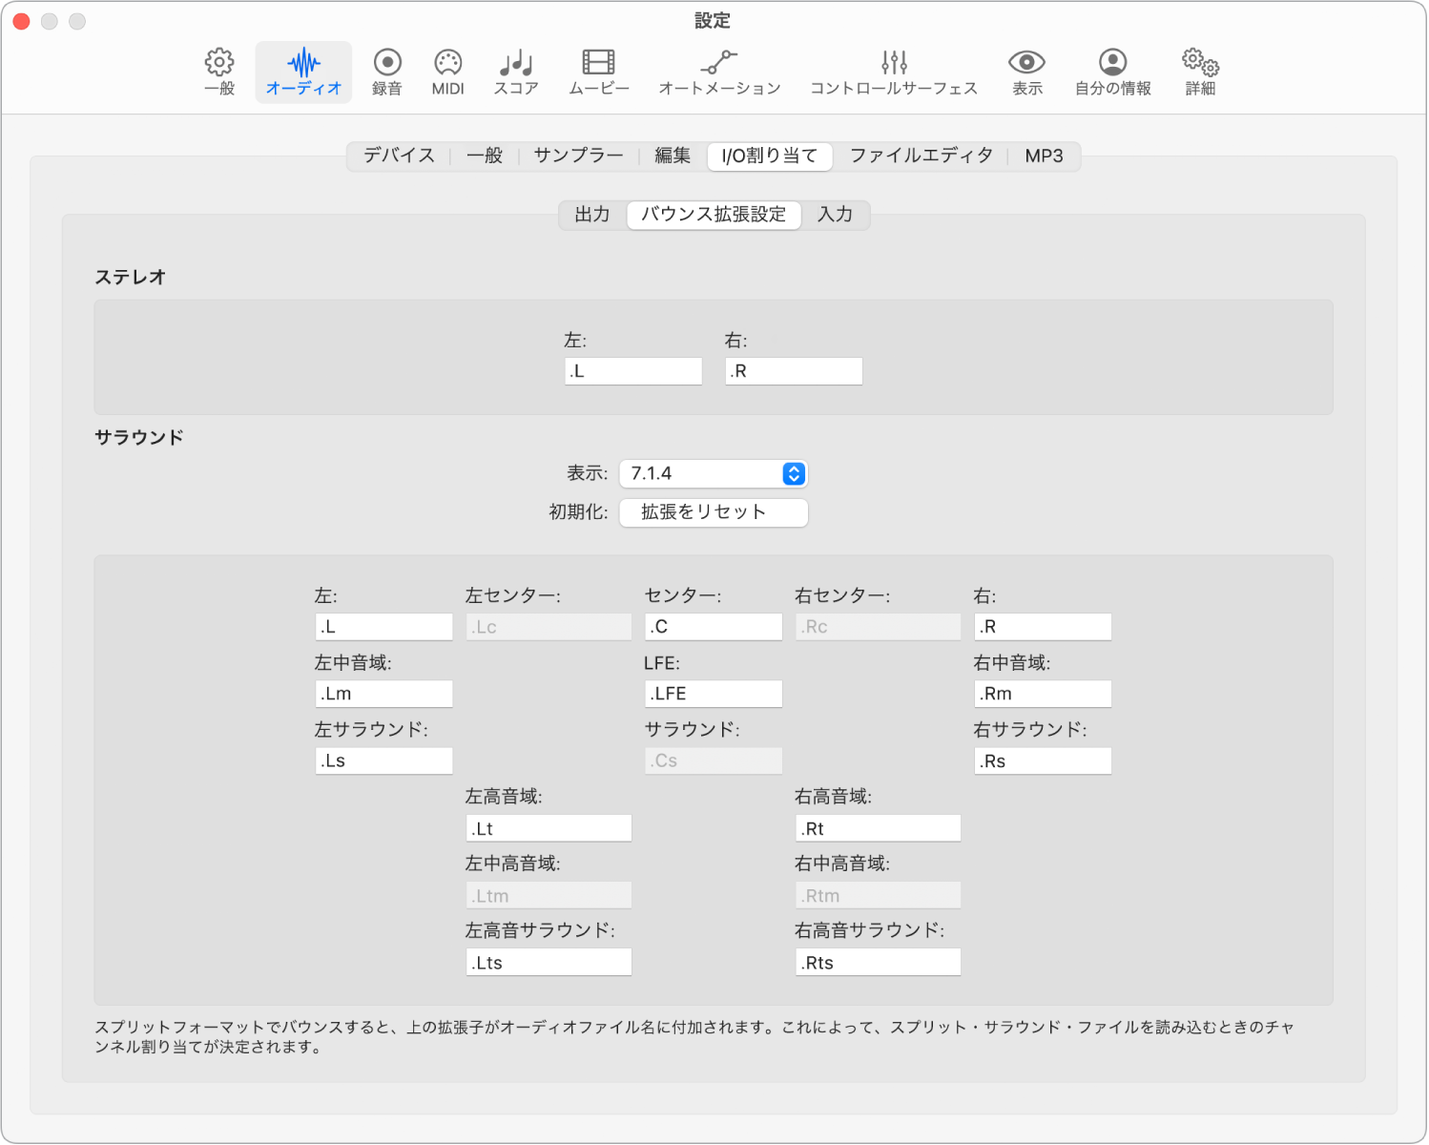1429x1145 pixels.
Task: Select the I/O割り当て tab
Action: [x=770, y=156]
